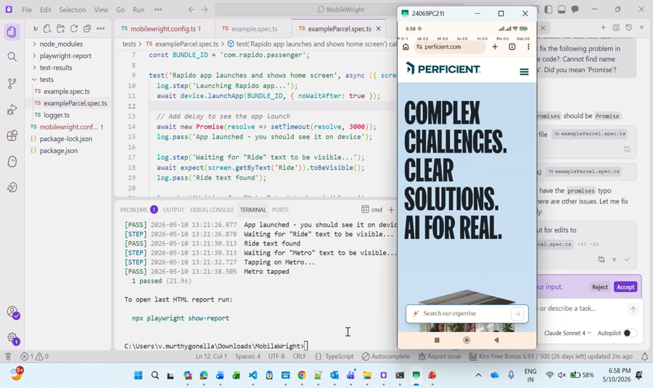Open the explorer more actions (three dots)
Image resolution: width=653 pixels, height=388 pixels.
(x=100, y=28)
